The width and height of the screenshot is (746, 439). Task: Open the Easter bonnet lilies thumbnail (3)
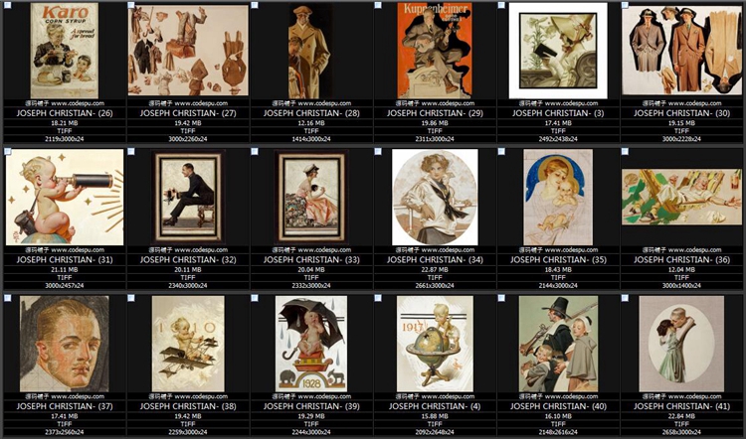click(558, 51)
